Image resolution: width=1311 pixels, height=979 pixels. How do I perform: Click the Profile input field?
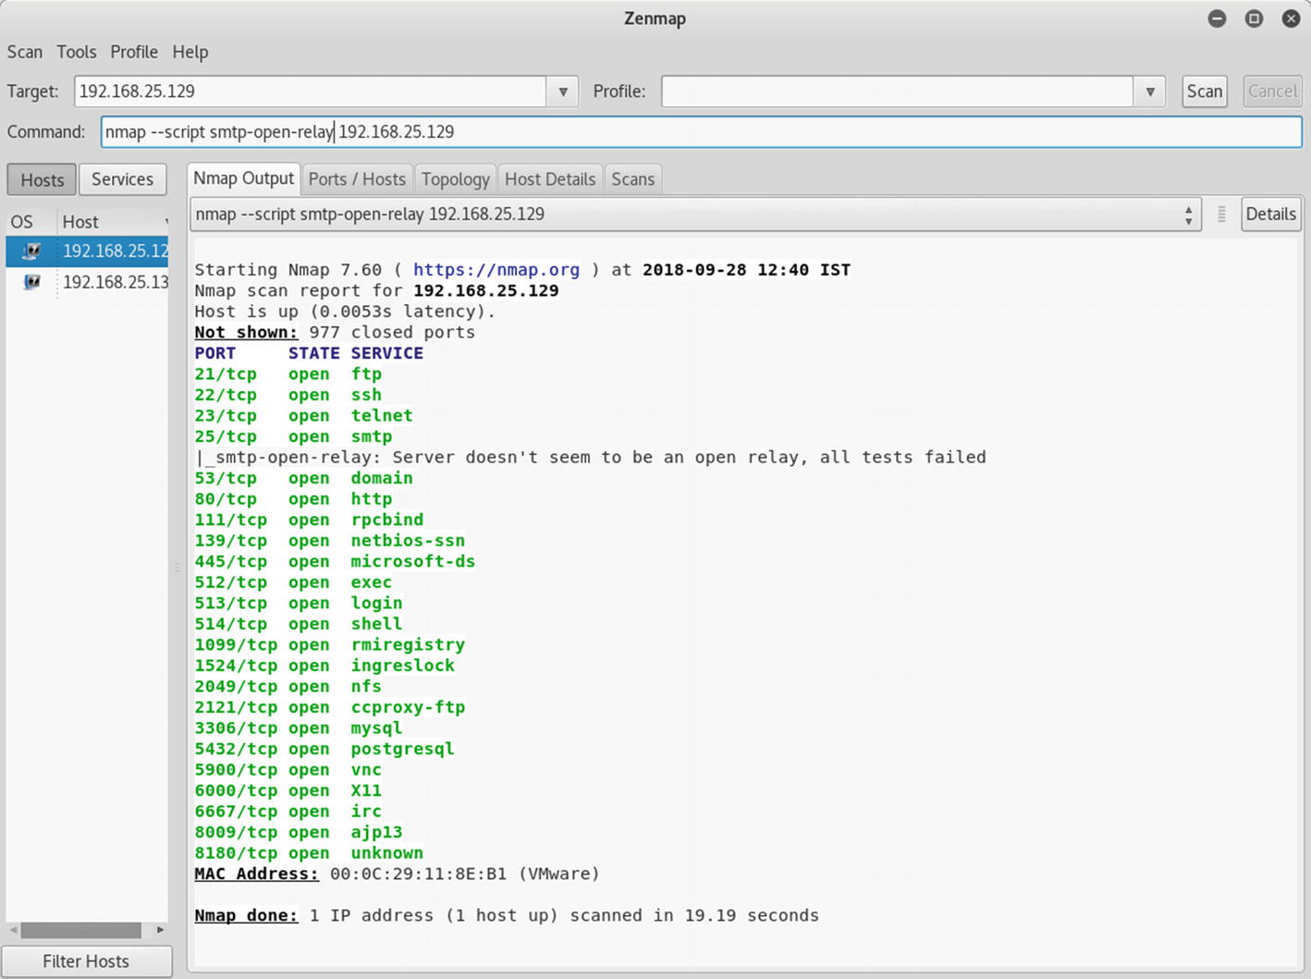click(898, 92)
